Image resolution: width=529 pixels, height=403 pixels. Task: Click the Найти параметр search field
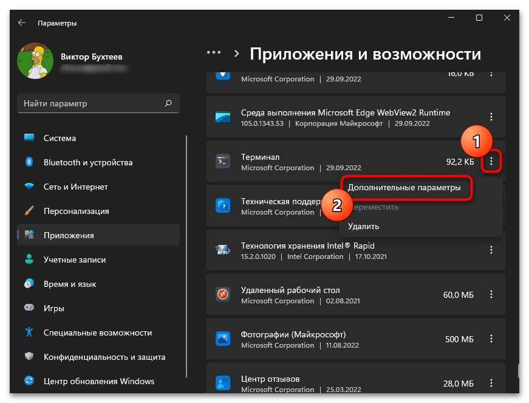click(98, 103)
